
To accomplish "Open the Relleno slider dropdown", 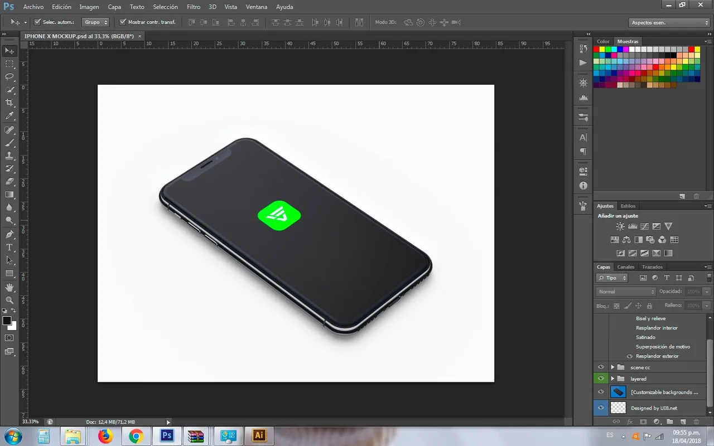I will (707, 306).
